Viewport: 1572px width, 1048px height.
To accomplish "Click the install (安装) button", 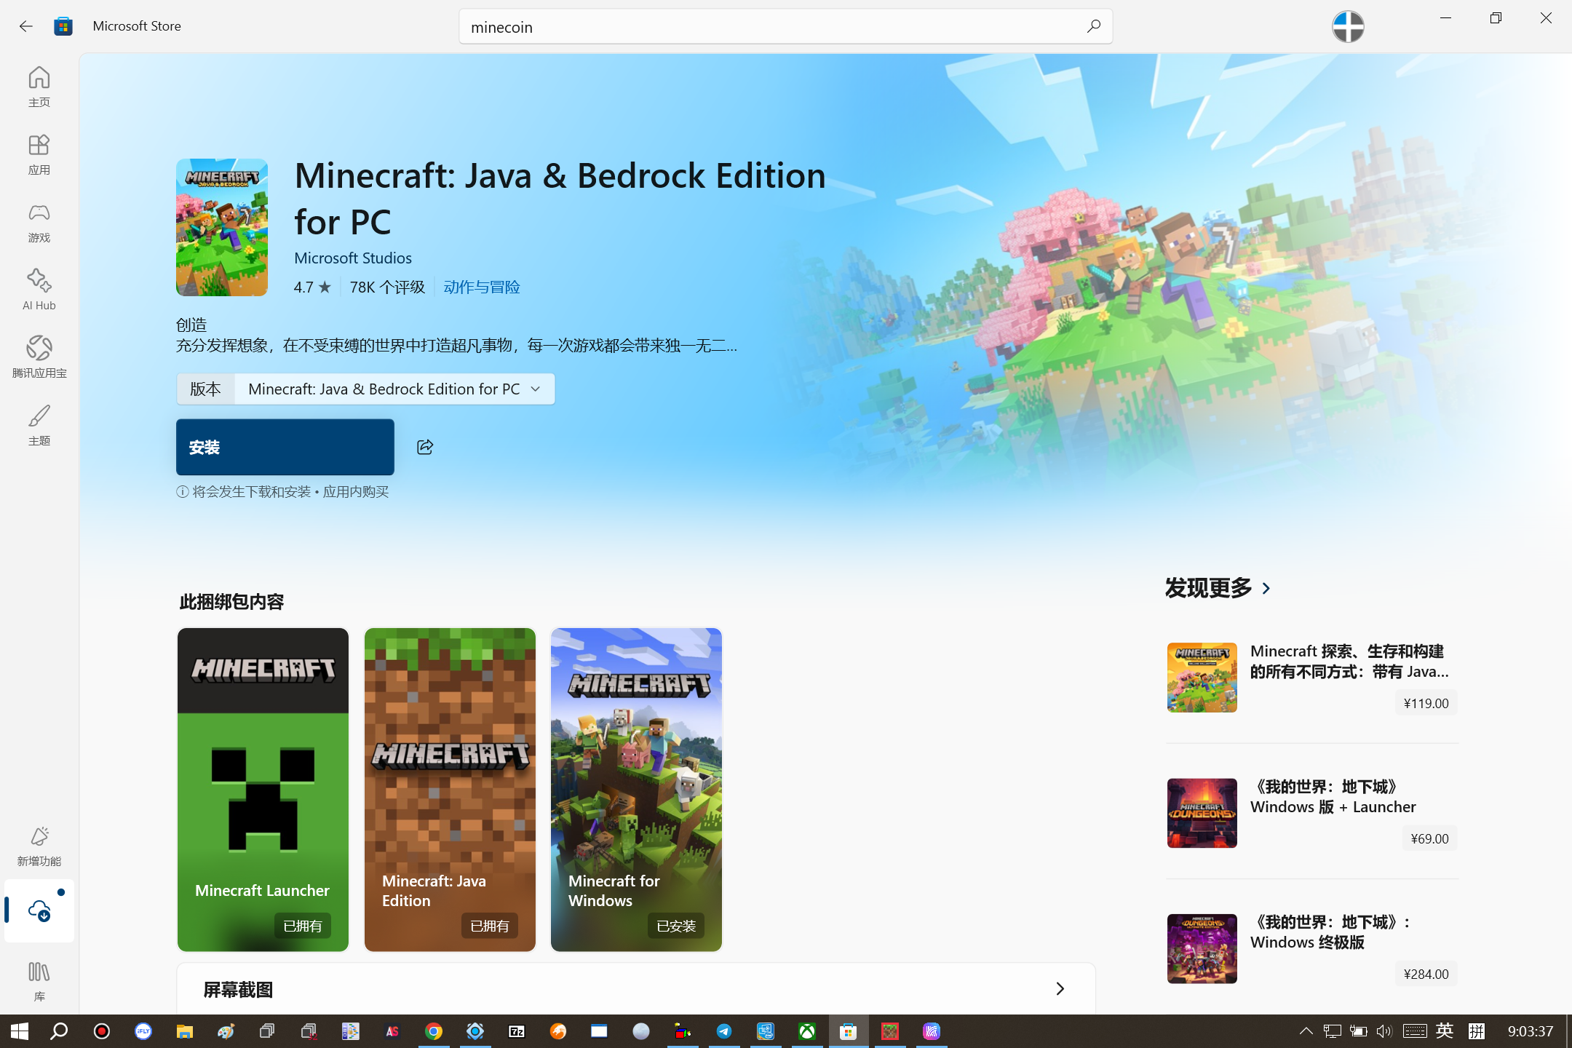I will pos(285,447).
